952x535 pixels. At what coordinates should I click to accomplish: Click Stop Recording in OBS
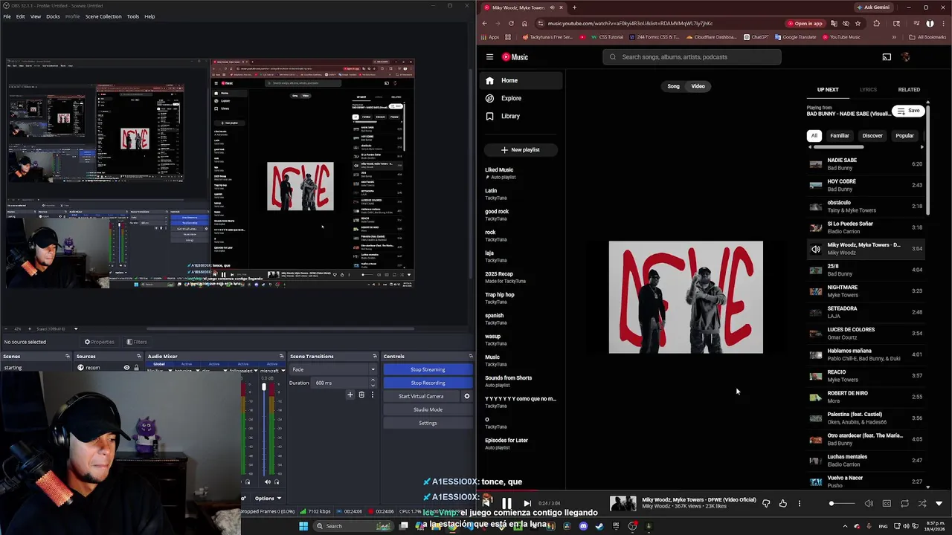428,383
